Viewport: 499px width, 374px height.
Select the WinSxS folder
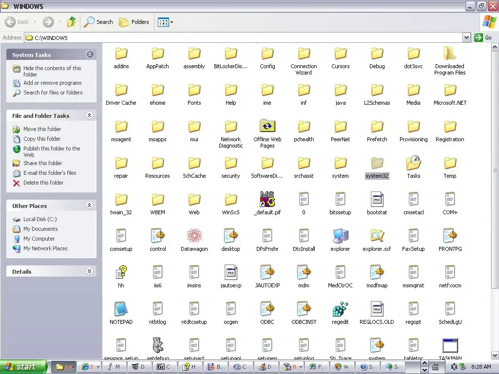tap(230, 200)
